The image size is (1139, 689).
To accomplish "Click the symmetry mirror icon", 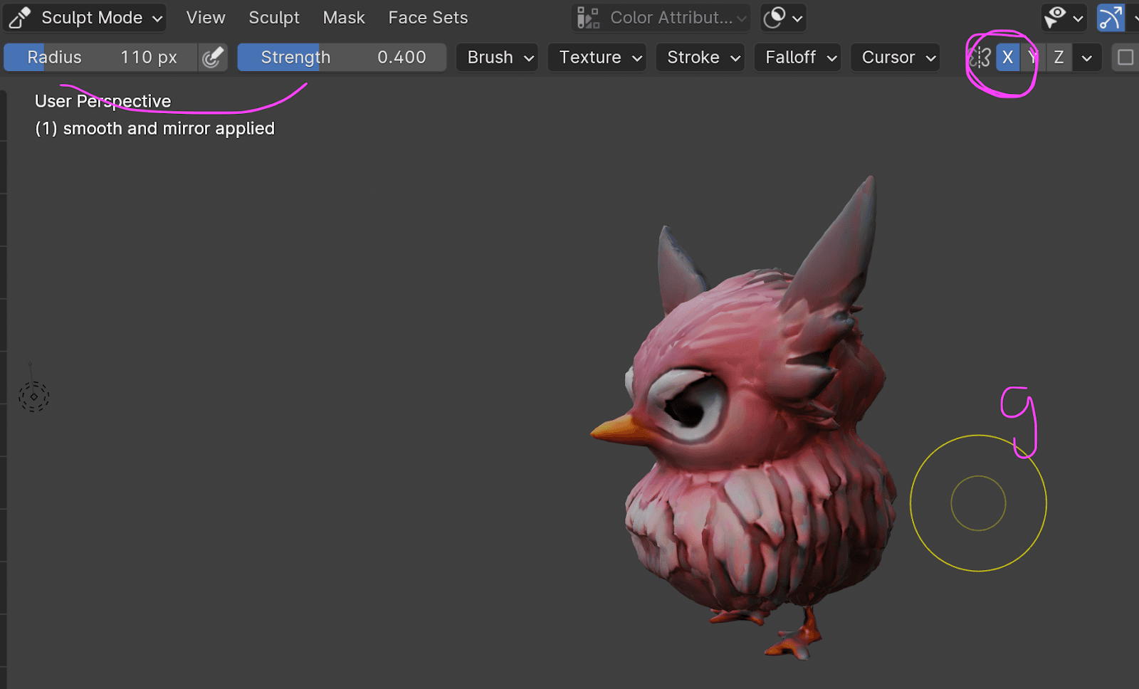I will (980, 58).
